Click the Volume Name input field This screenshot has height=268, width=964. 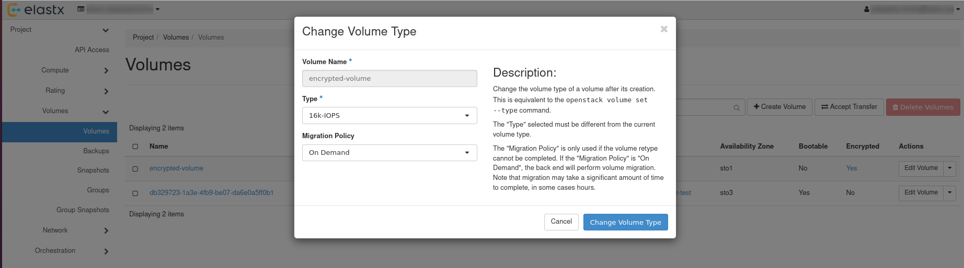[389, 79]
